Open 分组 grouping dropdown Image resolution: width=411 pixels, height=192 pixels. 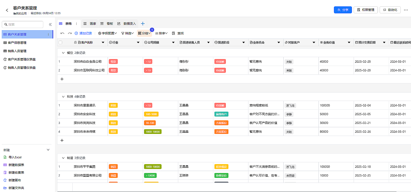[144, 33]
